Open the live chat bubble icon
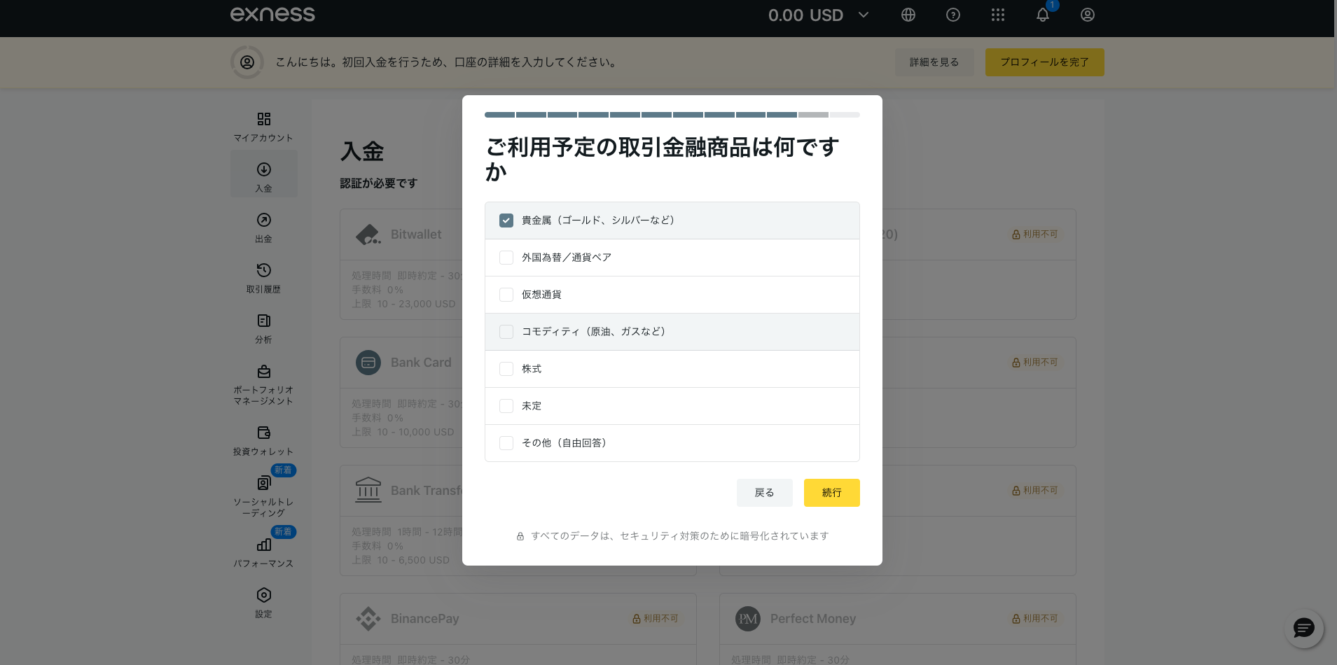The image size is (1337, 665). (x=1303, y=628)
